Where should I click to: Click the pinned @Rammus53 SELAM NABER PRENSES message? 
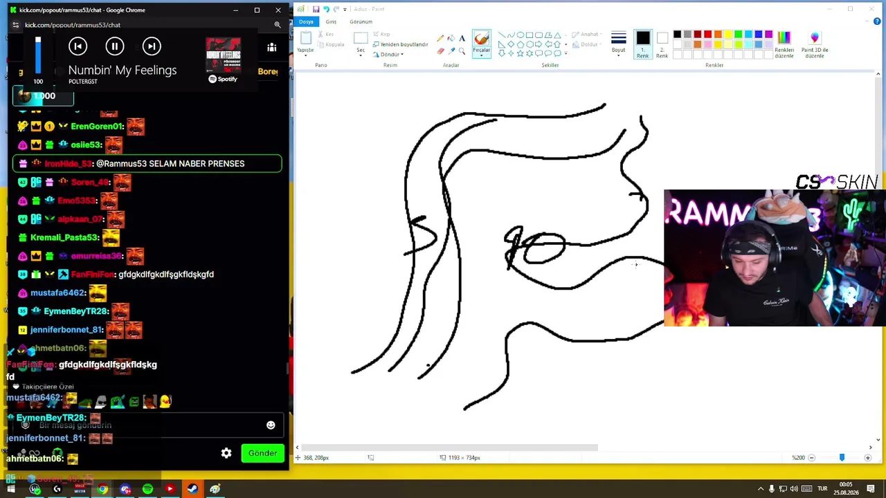pos(147,164)
